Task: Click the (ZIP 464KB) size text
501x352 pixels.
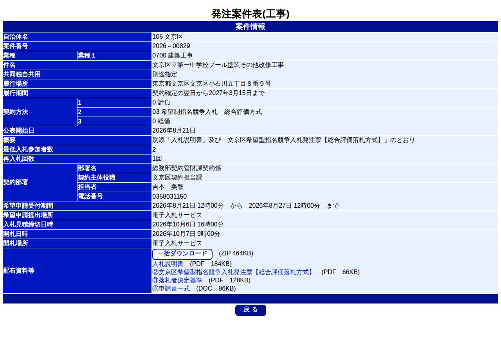Action: 236,253
